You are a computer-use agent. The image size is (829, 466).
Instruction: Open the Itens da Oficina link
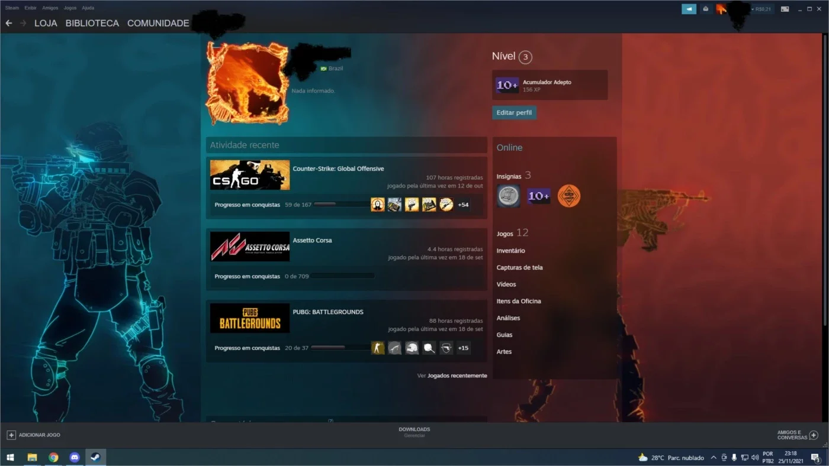519,301
